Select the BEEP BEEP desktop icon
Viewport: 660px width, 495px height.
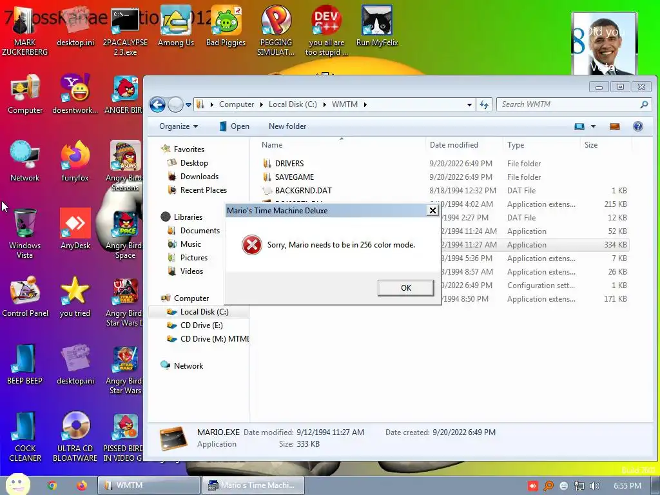(x=25, y=365)
